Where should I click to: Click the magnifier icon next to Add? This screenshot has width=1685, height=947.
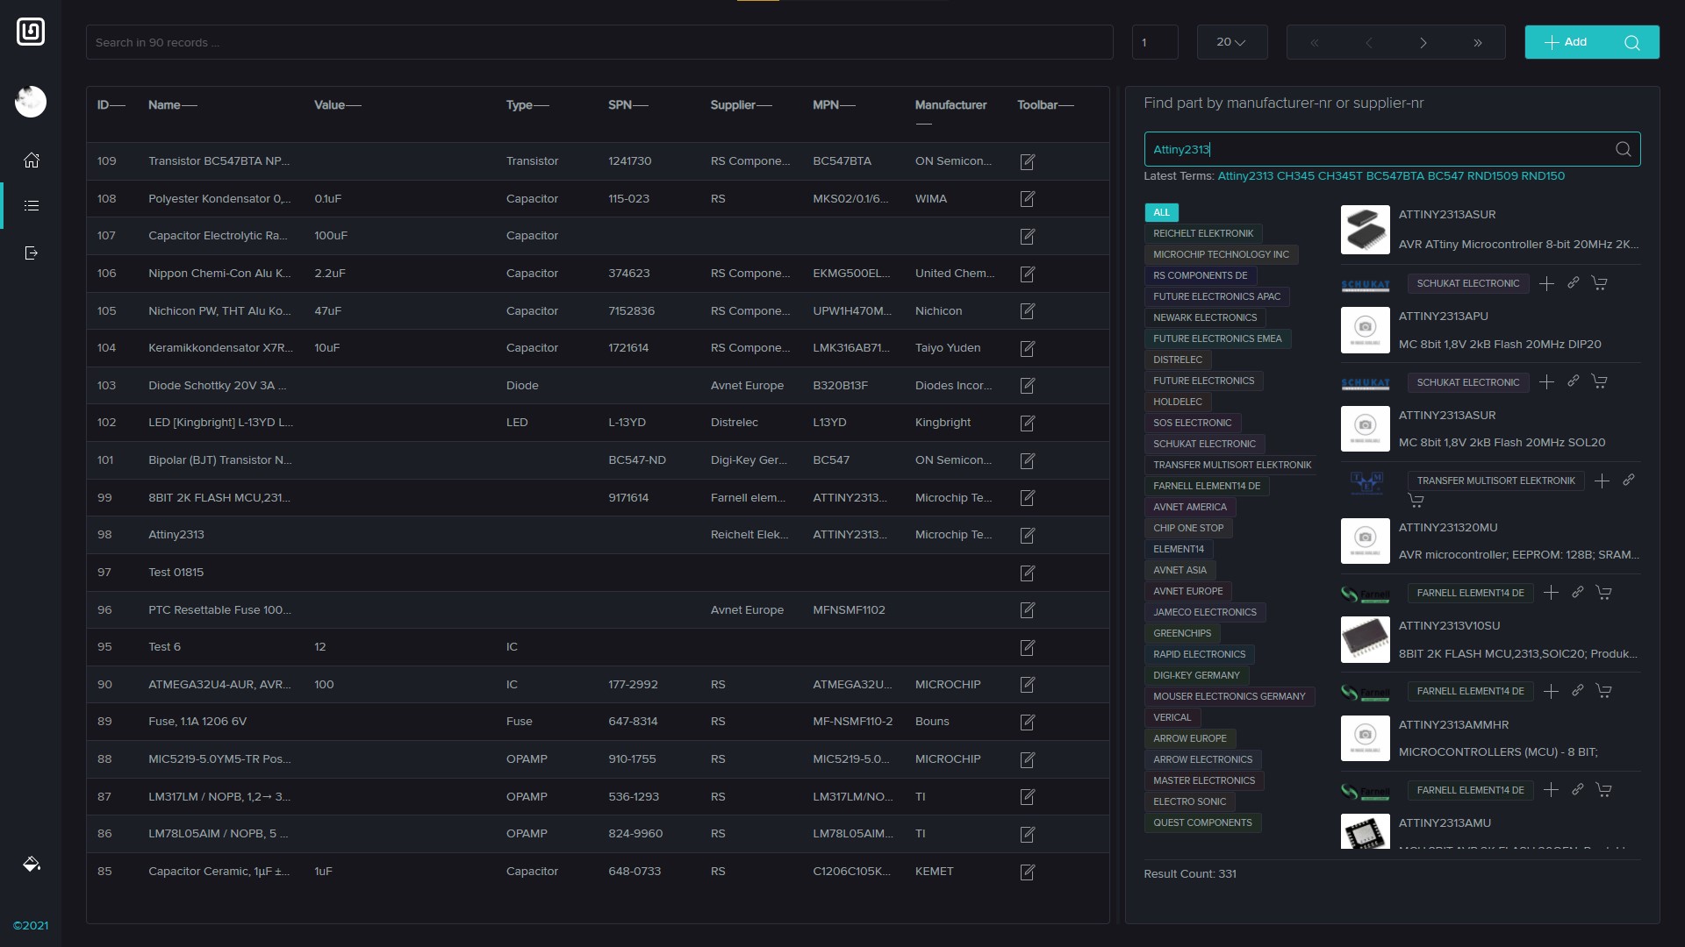pos(1632,42)
